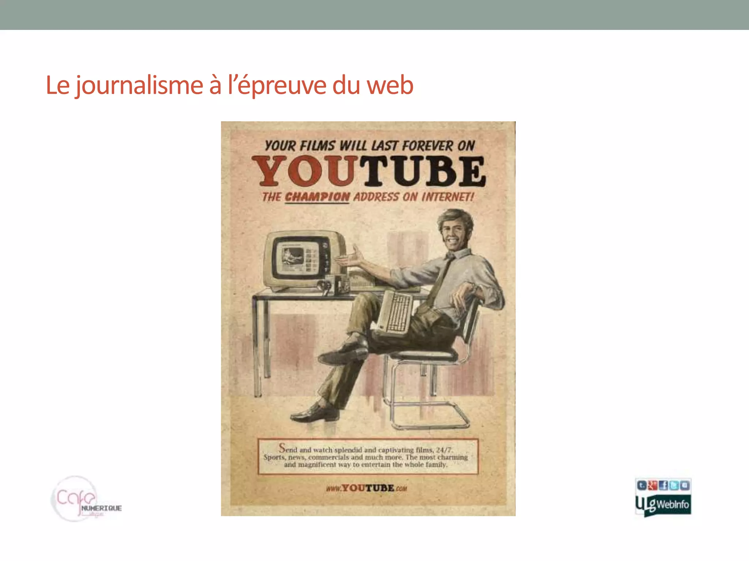Click the Twitter bird icon
This screenshot has width=749, height=561.
[674, 485]
